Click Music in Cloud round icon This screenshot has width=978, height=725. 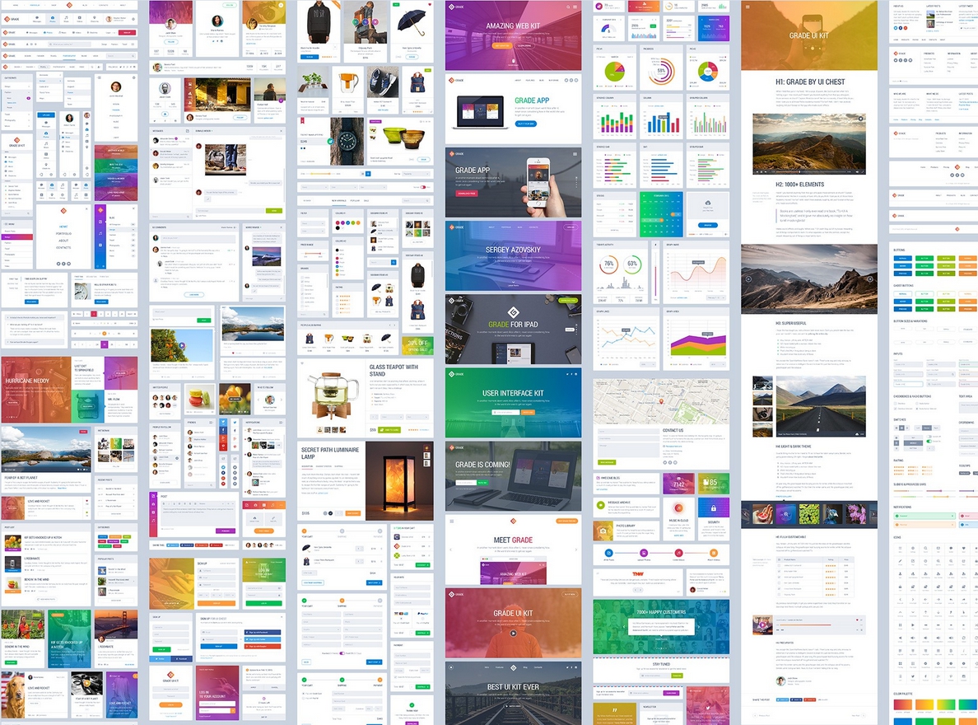[x=678, y=507]
